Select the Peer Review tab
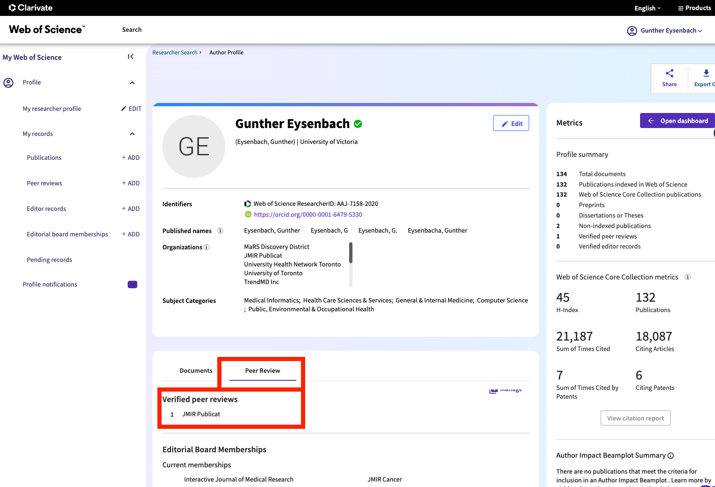 (x=262, y=371)
